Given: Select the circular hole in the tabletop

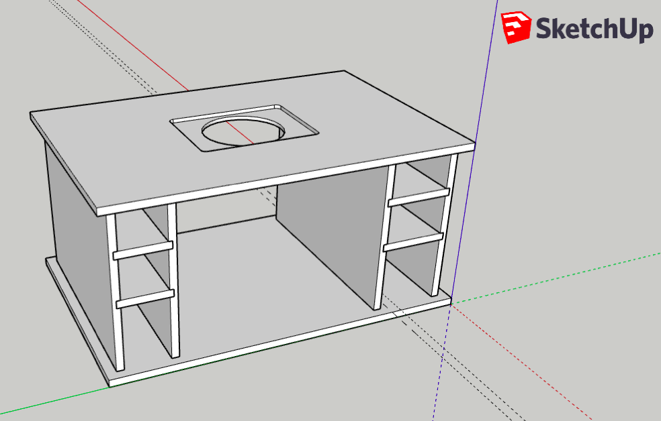Looking at the screenshot, I should click(x=242, y=133).
